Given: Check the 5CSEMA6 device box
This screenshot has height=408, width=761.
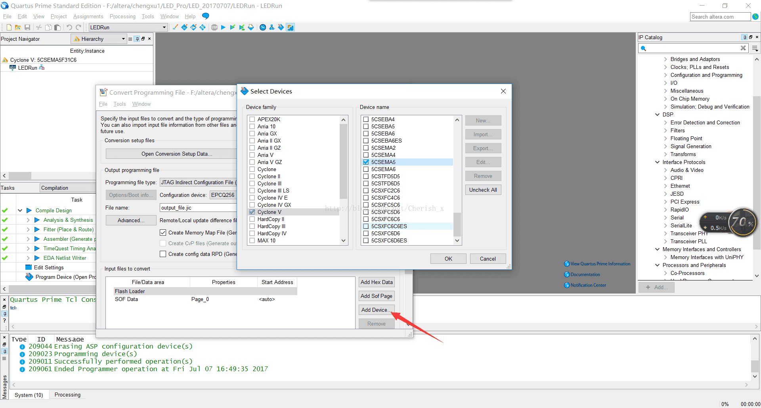Looking at the screenshot, I should (366, 169).
